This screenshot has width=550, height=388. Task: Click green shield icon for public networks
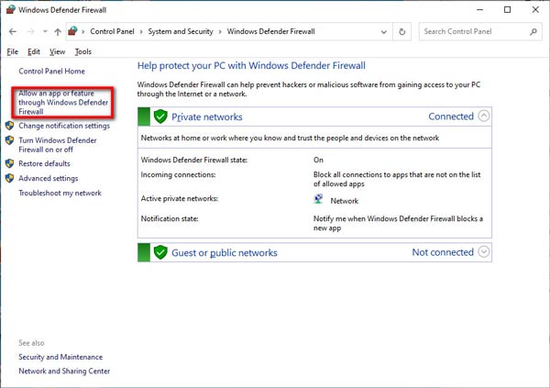(x=160, y=252)
